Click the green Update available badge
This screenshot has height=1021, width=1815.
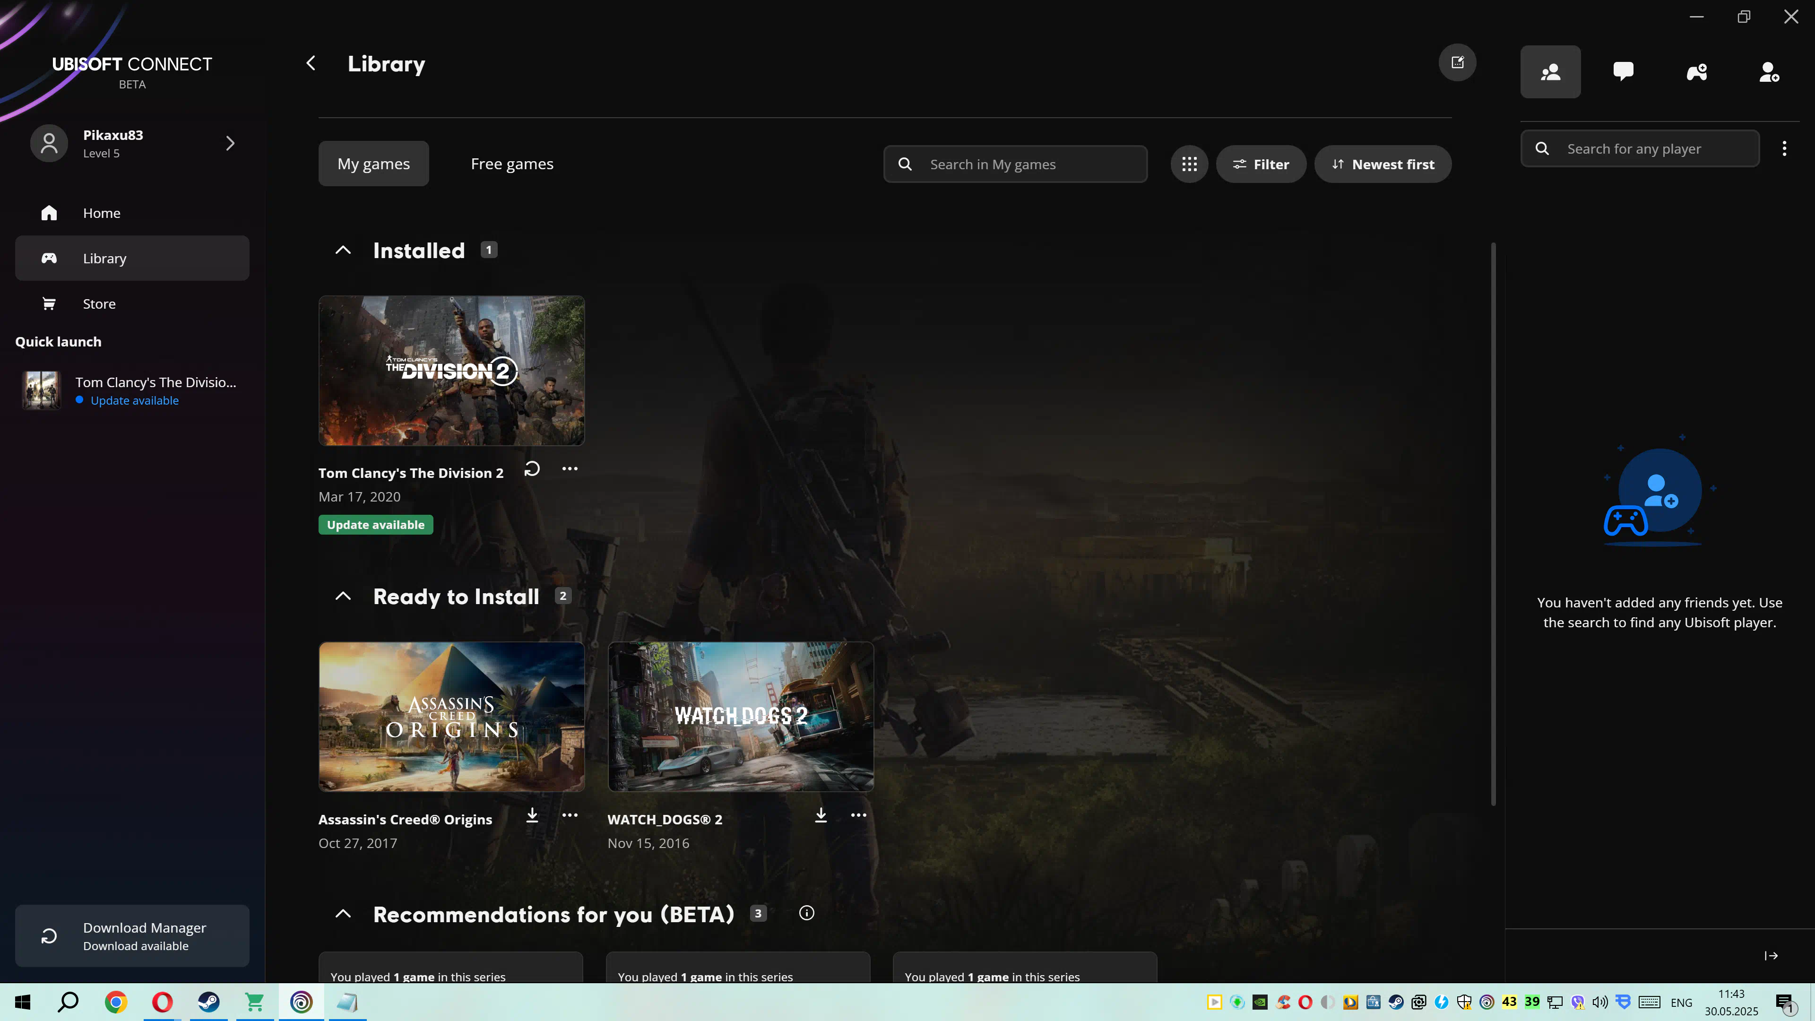coord(376,525)
